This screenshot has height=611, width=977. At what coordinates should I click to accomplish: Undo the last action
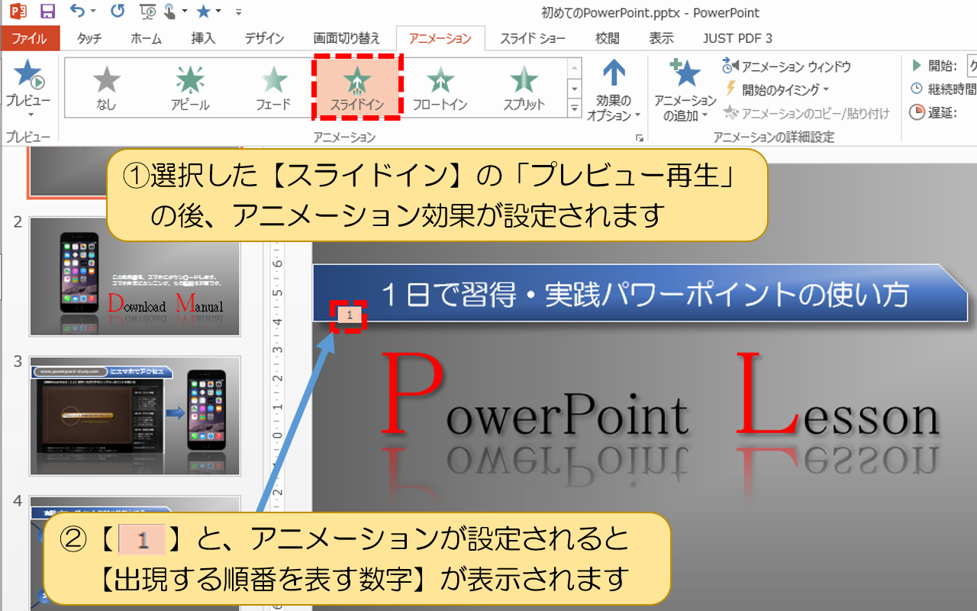pos(77,11)
